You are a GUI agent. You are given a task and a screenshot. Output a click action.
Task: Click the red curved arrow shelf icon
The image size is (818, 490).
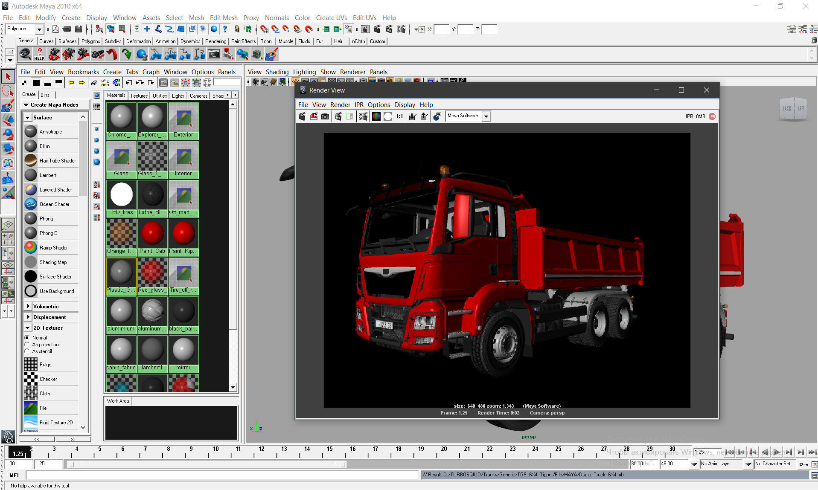click(x=112, y=54)
